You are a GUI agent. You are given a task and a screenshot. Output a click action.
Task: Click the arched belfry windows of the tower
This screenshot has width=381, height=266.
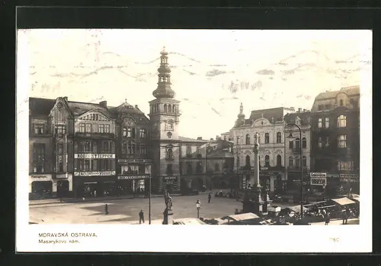click(165, 108)
